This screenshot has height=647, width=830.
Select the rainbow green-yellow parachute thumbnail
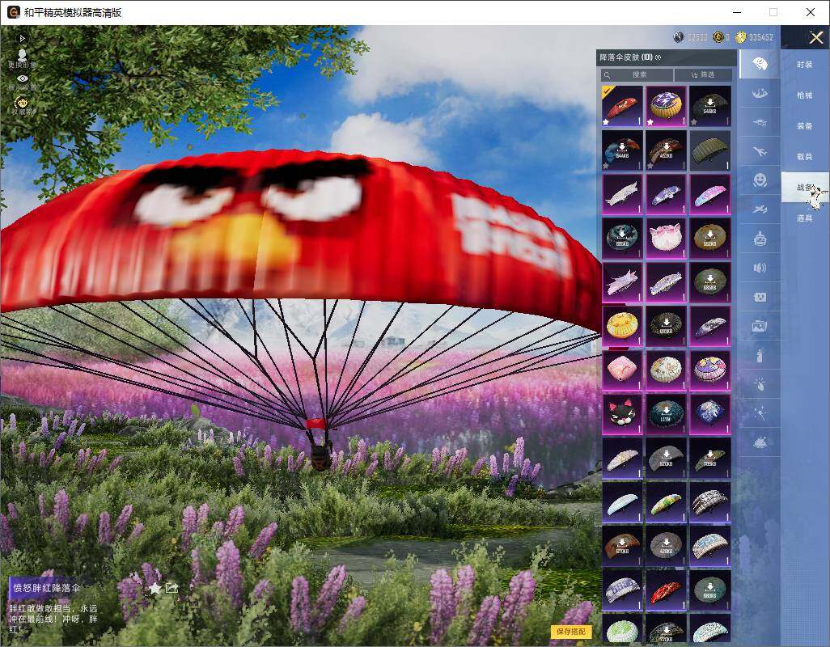click(x=666, y=501)
